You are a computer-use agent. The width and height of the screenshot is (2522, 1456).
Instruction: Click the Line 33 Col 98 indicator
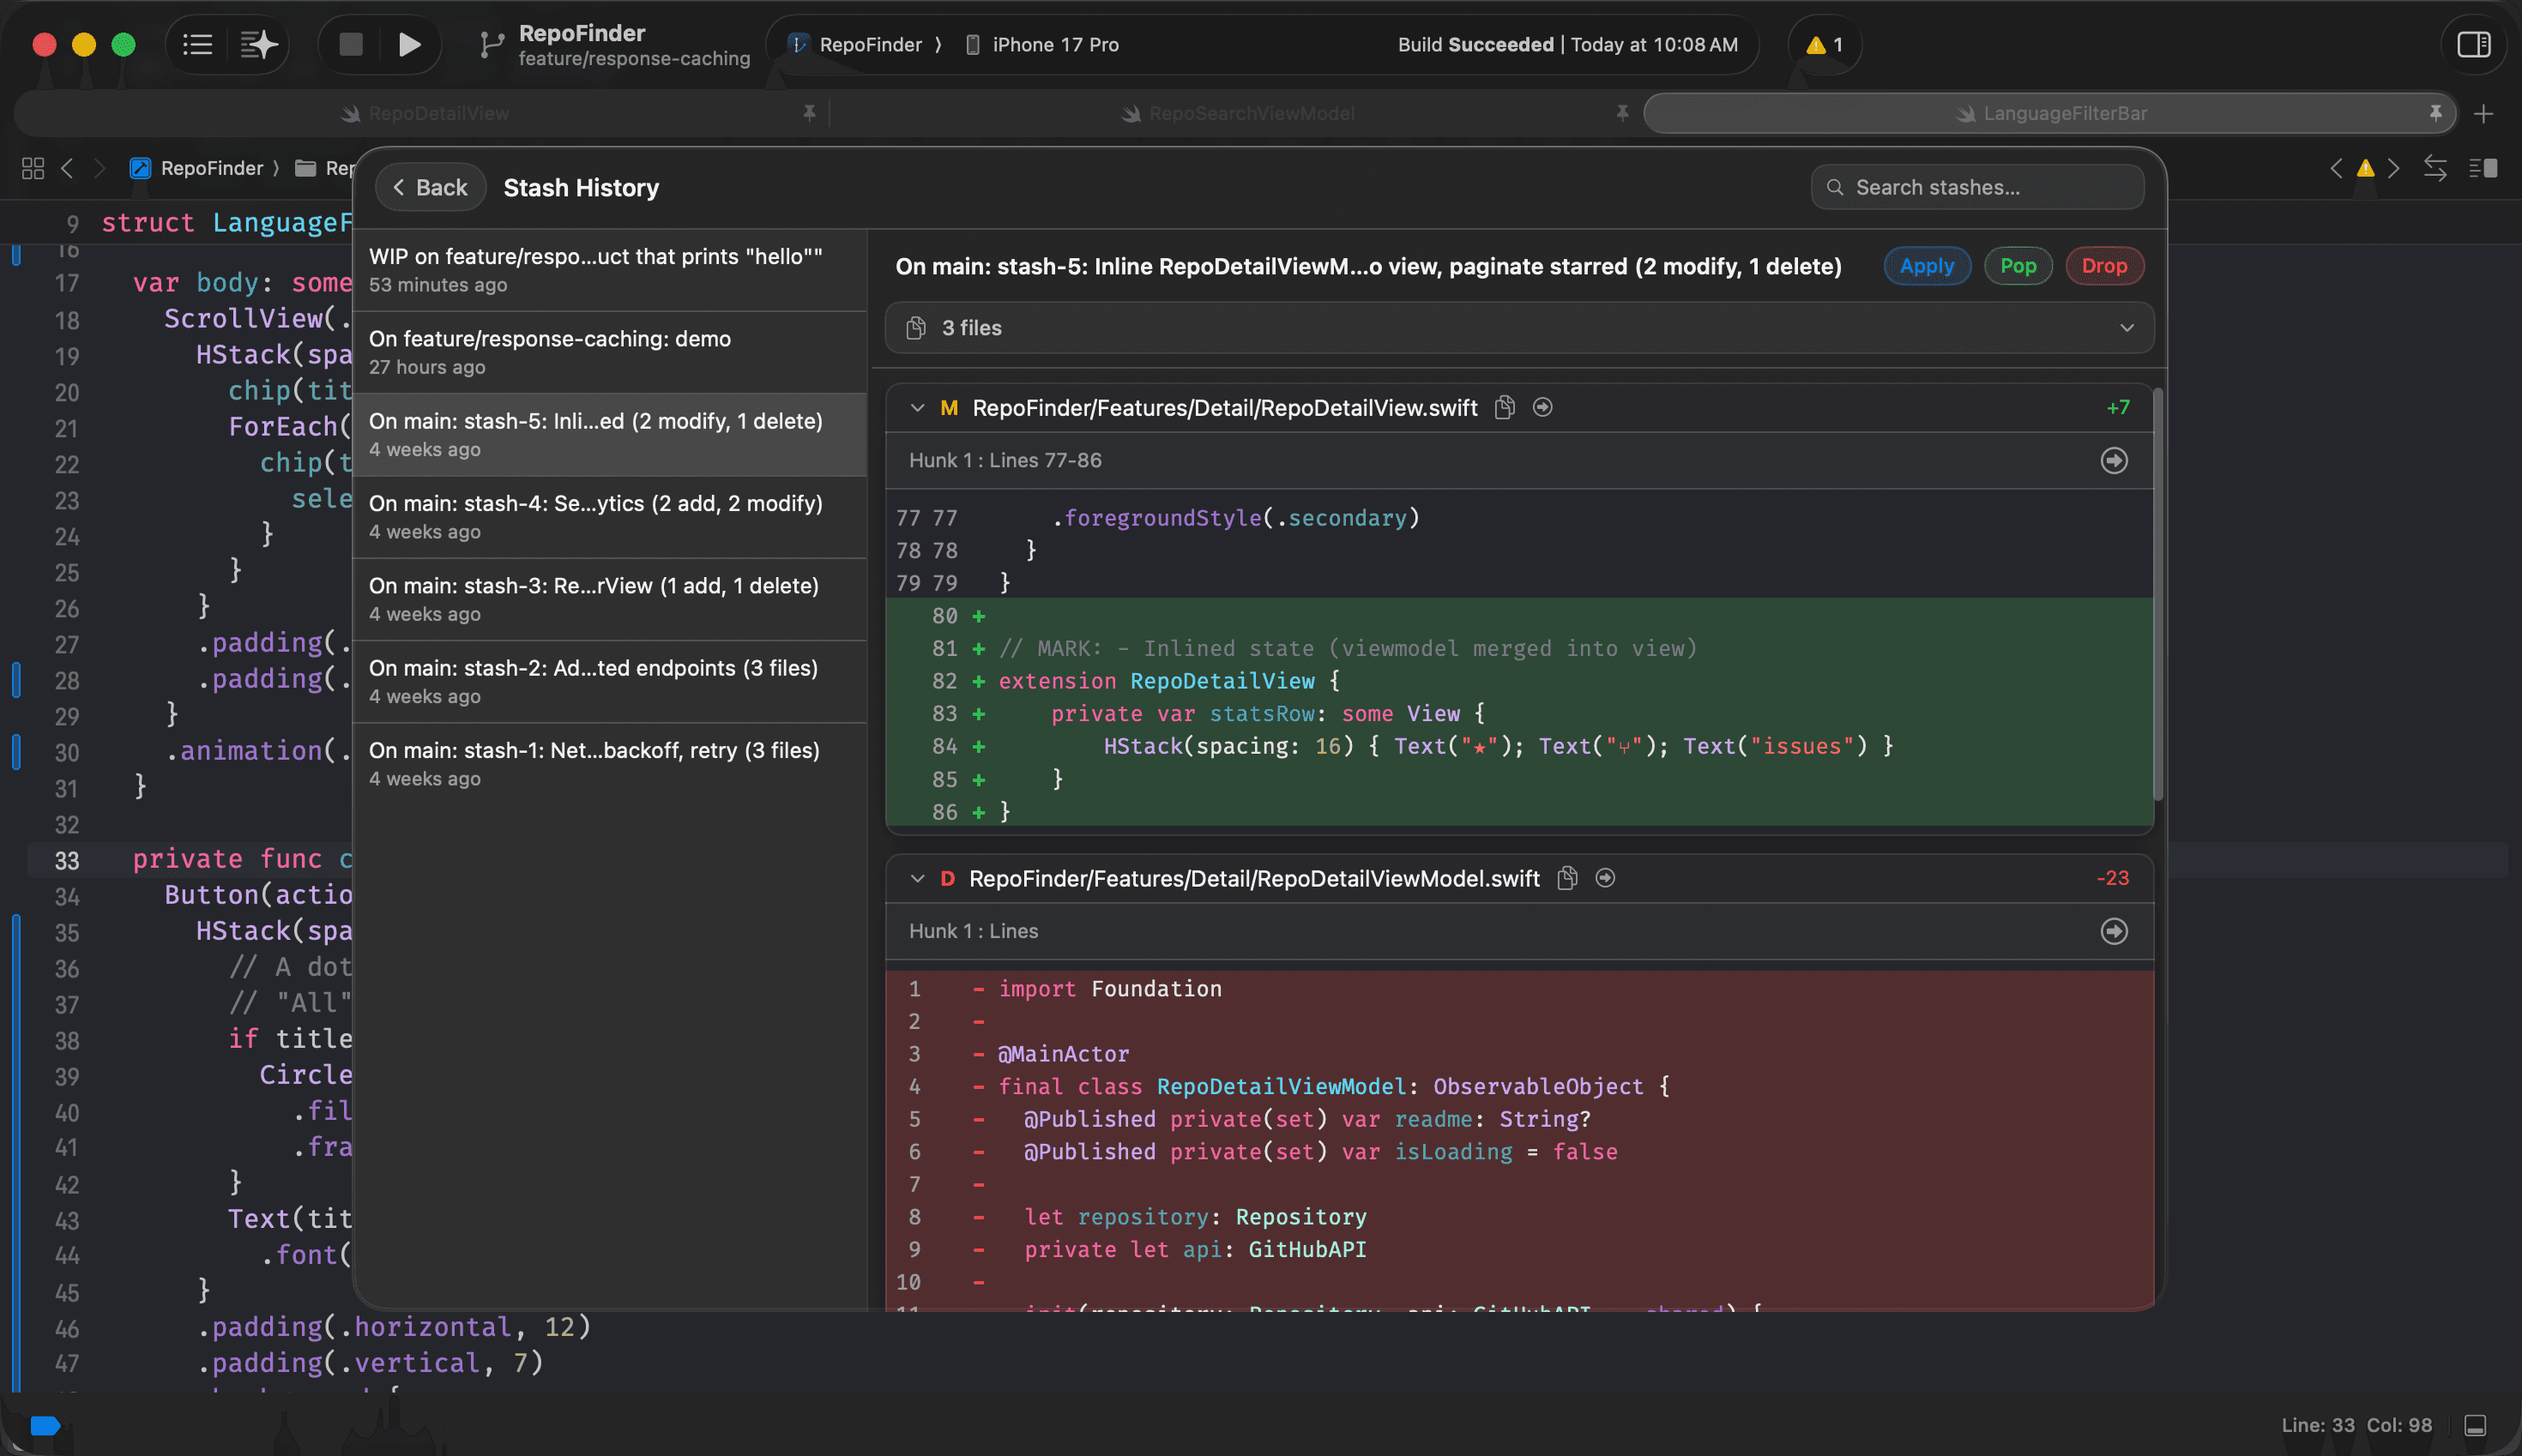(x=2356, y=1425)
